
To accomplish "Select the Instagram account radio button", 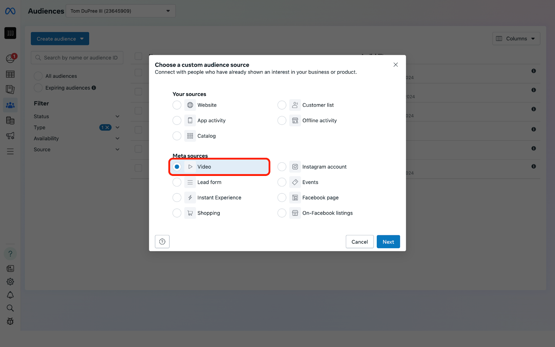I will (282, 167).
